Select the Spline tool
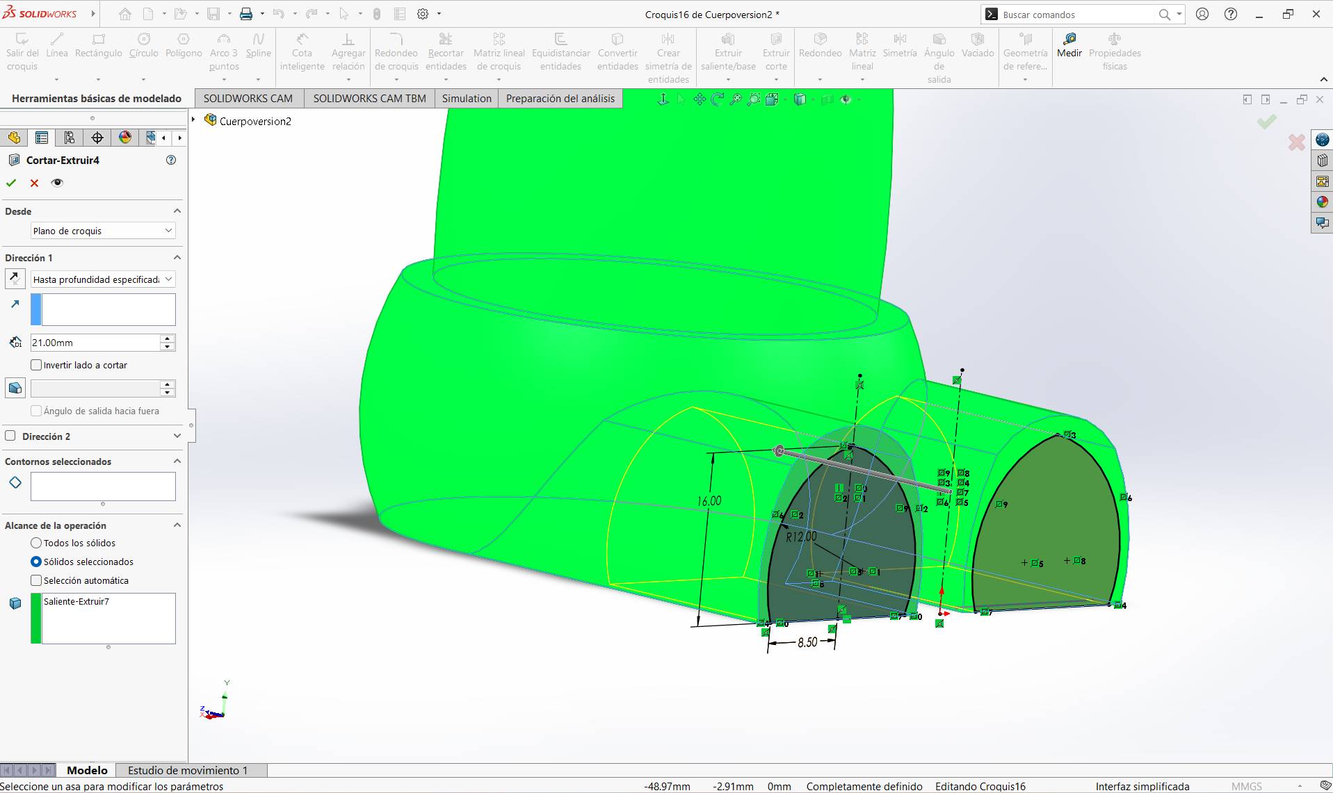This screenshot has height=793, width=1333. pos(258,45)
